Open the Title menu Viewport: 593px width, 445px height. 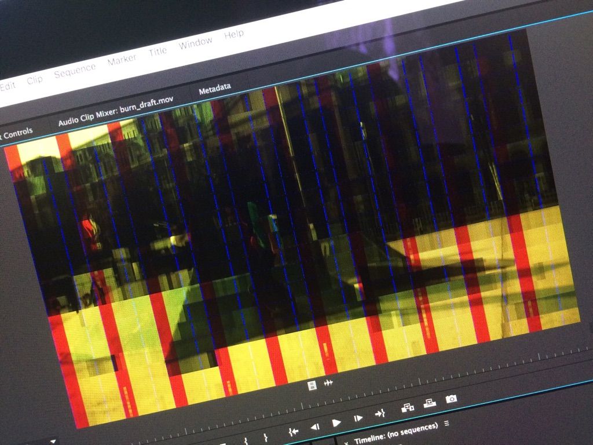coord(158,51)
